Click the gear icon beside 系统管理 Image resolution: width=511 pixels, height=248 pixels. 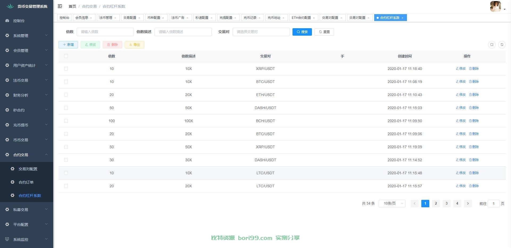click(x=7, y=35)
